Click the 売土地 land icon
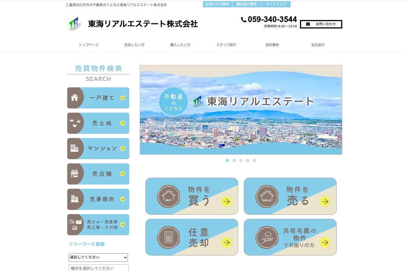 [75, 123]
